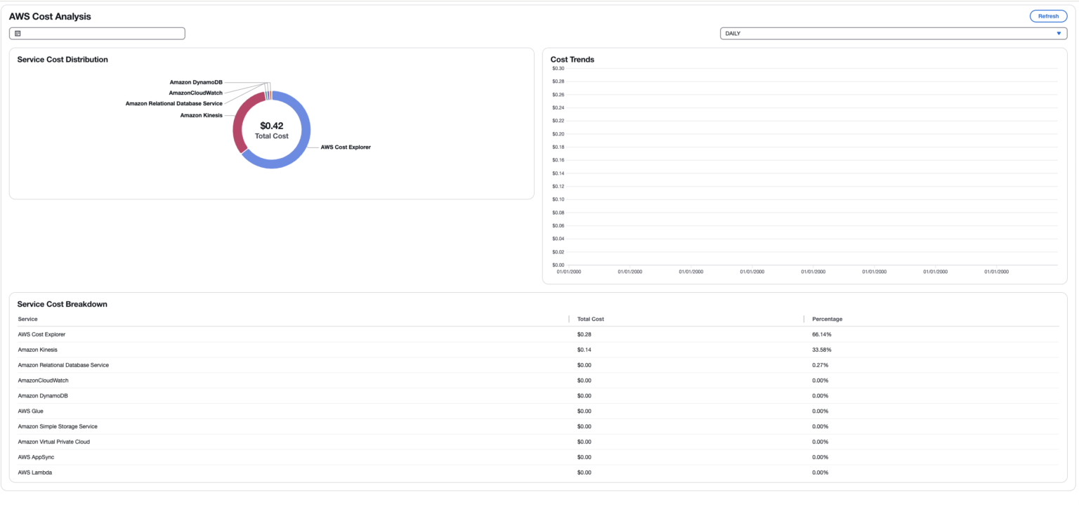Select the AWS Glue table row
Screen dimensions: 1079x509
click(x=538, y=411)
